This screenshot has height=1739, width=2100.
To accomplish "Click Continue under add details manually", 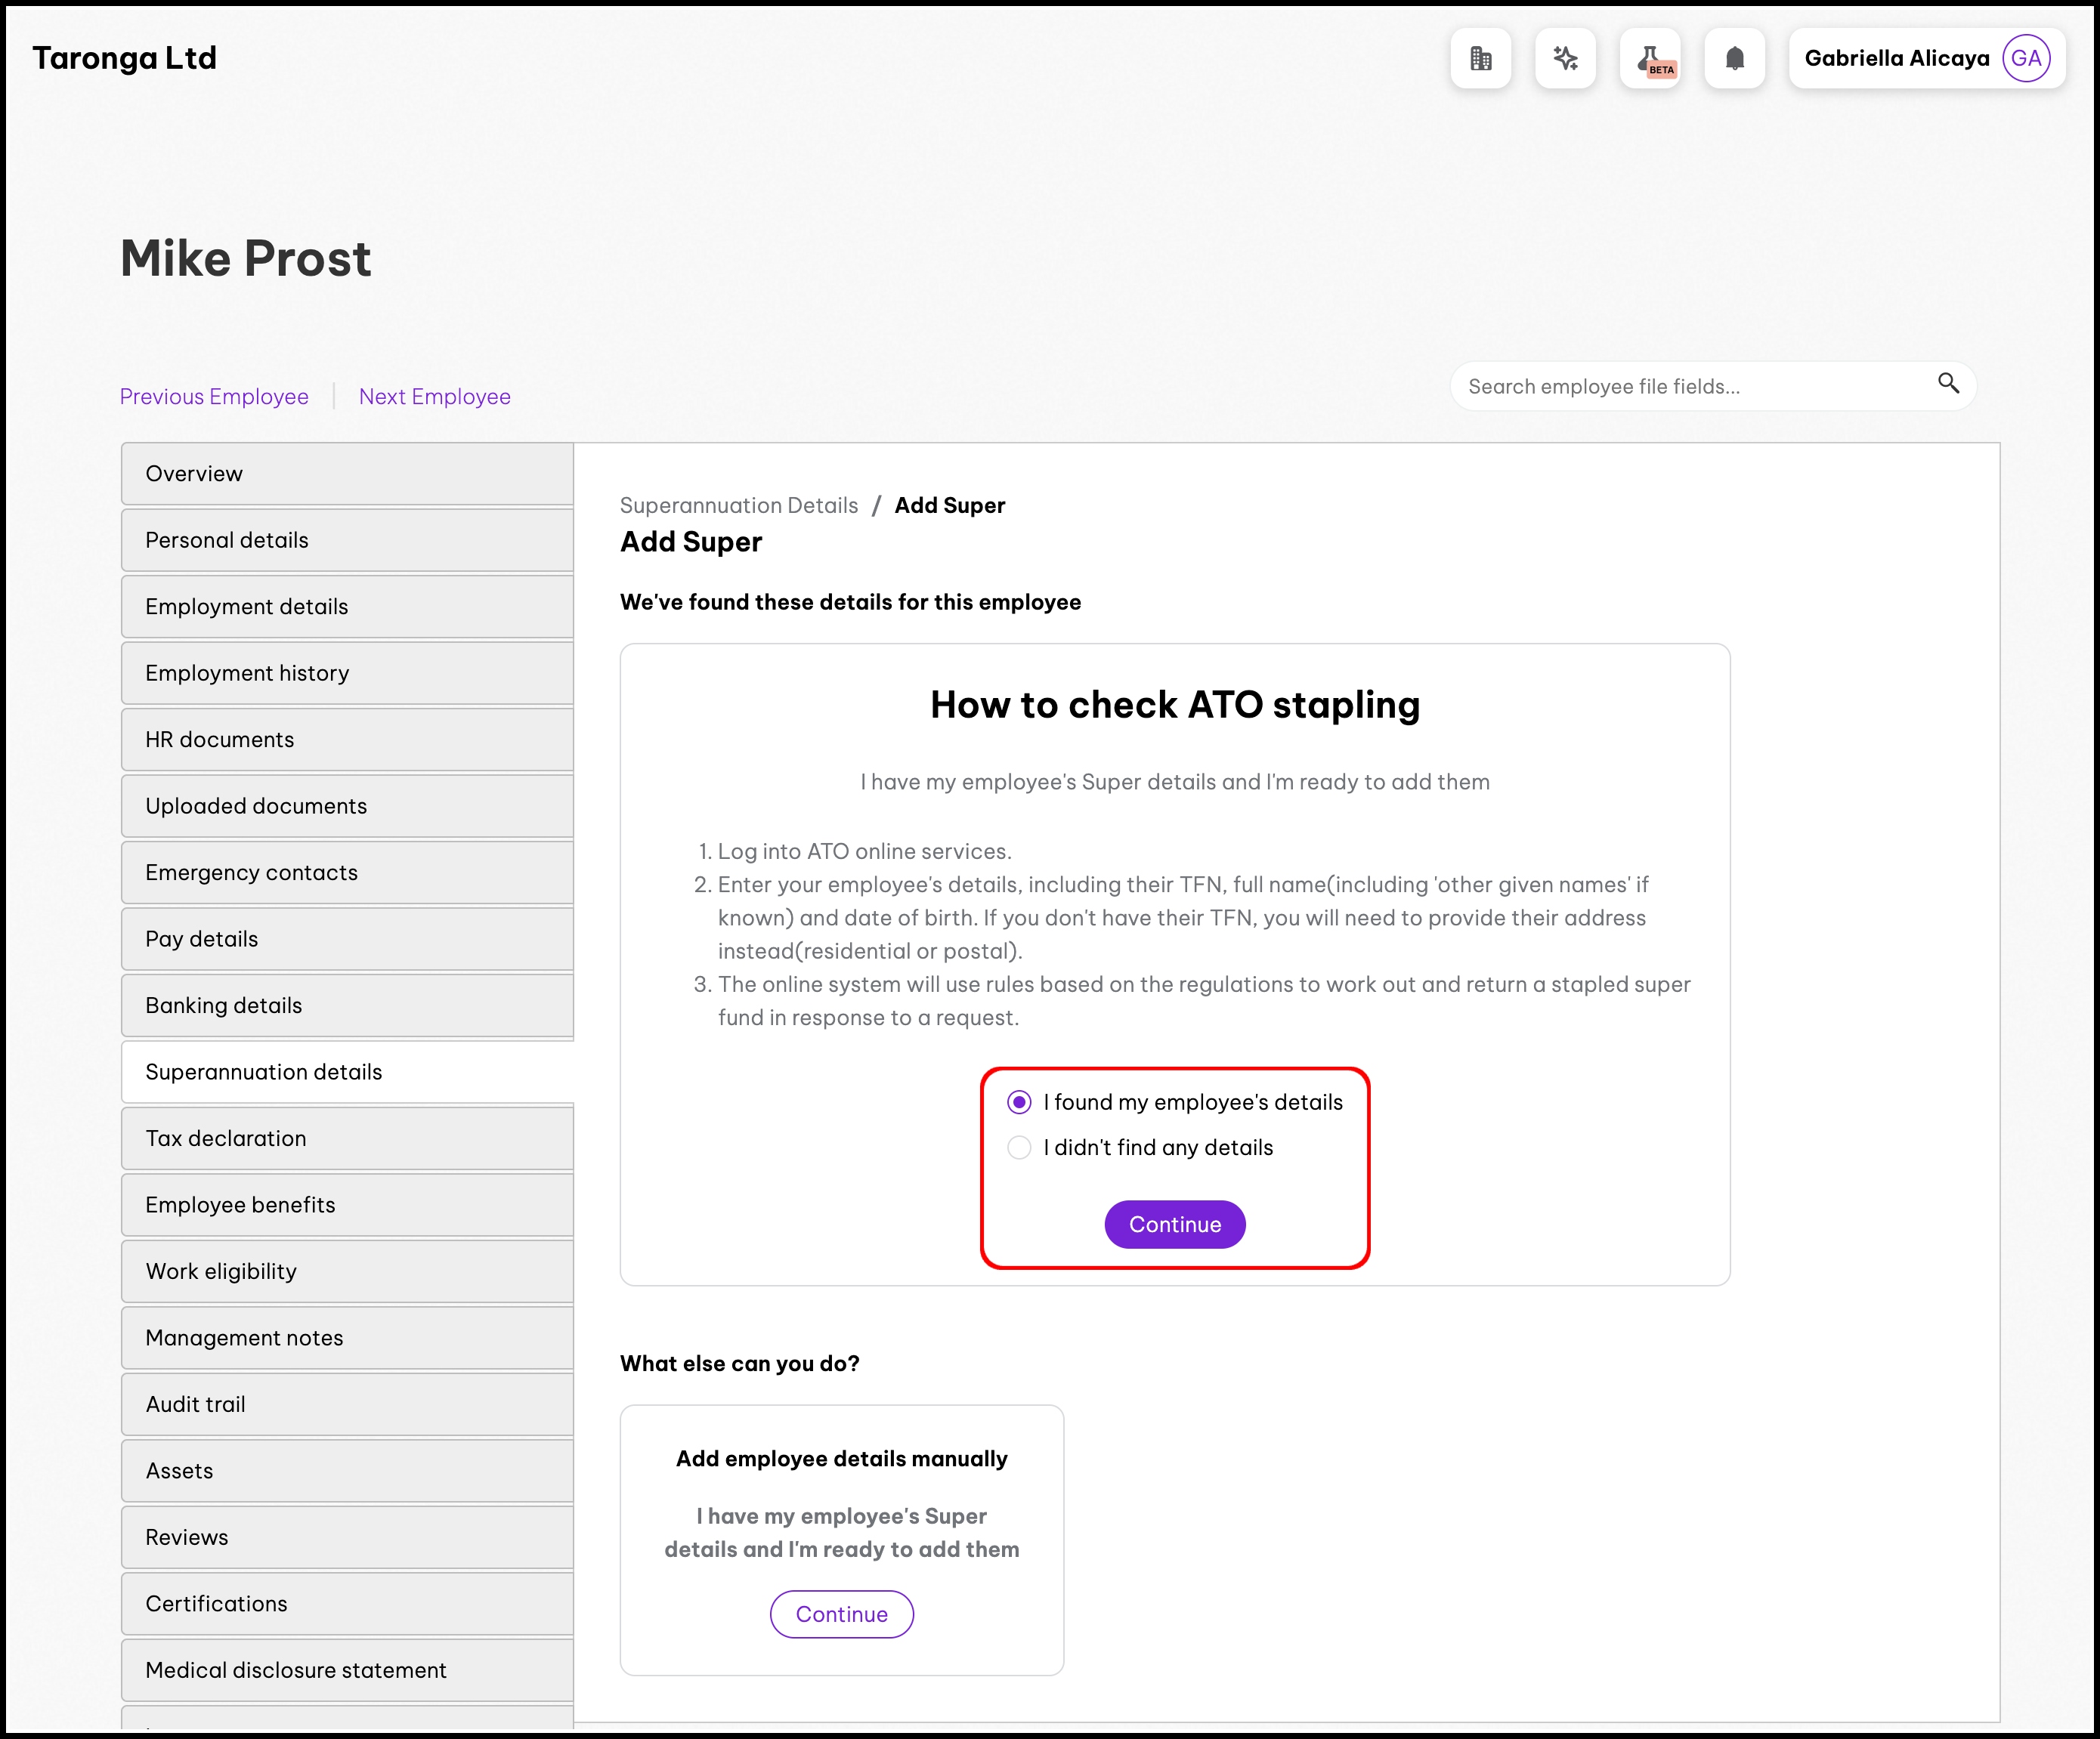I will click(841, 1614).
